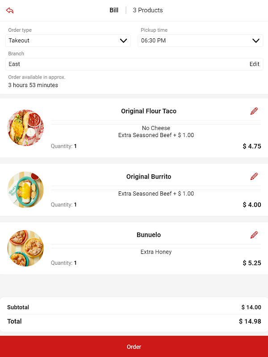268x357 pixels.
Task: Click Edit next to East branch
Action: coord(254,64)
